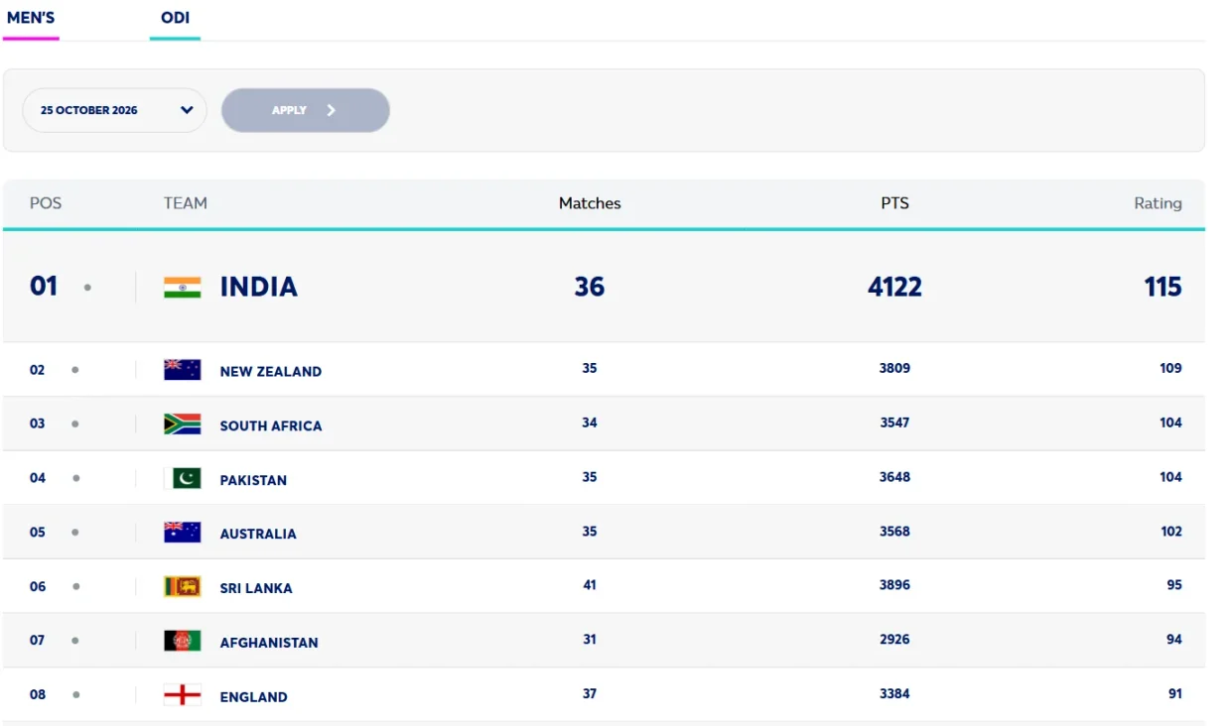Open the INDIA team name
The image size is (1231, 726).
point(258,287)
